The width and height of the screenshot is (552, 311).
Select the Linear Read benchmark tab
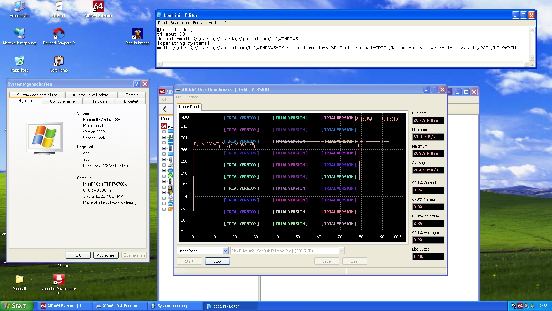tap(189, 107)
